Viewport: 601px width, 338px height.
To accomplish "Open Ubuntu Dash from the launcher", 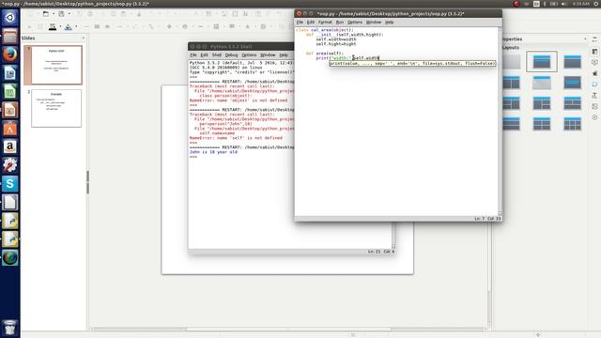I will coord(10,18).
